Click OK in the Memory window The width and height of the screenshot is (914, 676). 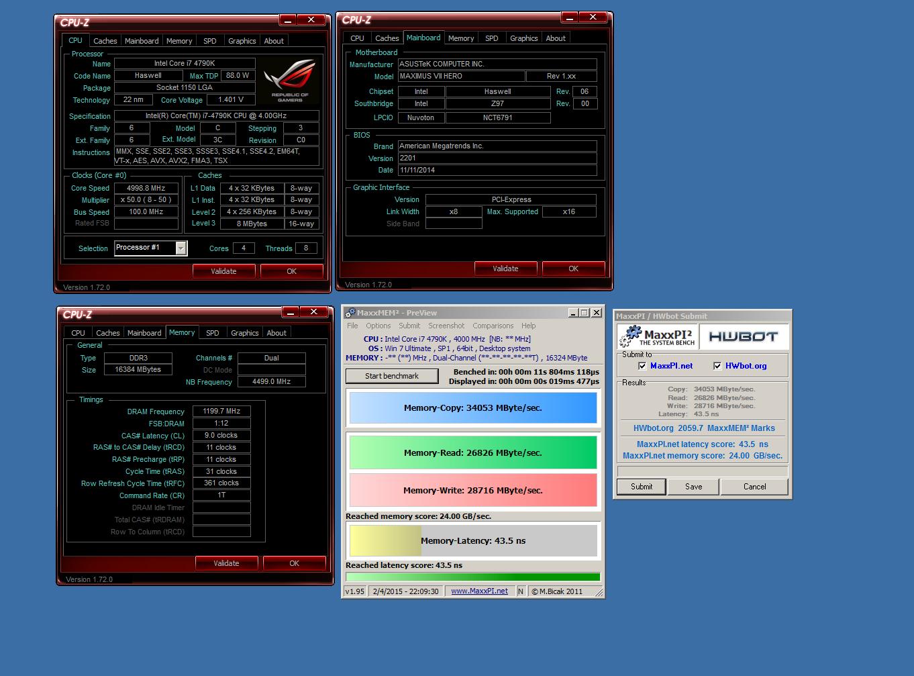click(295, 563)
